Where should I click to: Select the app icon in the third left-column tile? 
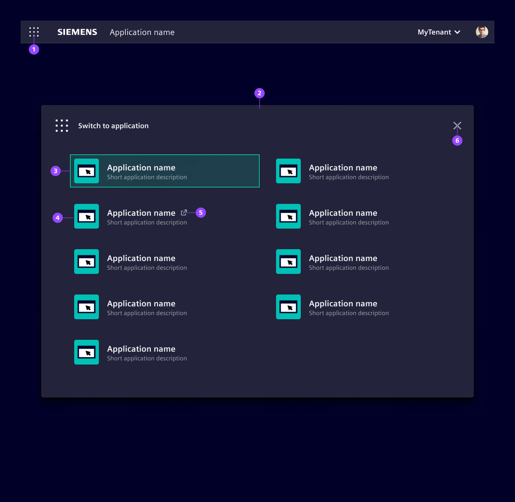click(x=87, y=262)
